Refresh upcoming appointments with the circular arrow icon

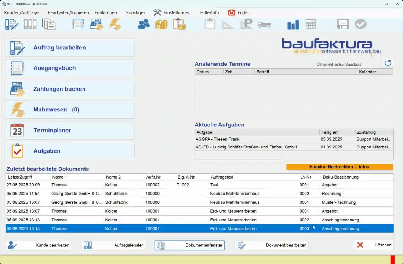(388, 63)
